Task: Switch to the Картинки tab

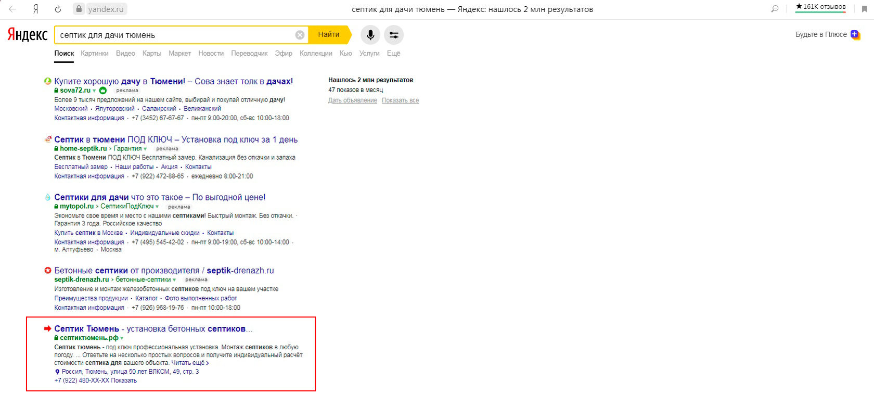Action: pos(95,53)
